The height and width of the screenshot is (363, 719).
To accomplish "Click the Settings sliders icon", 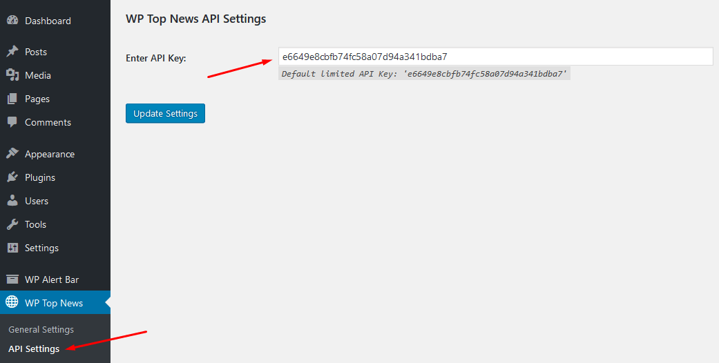I will [x=12, y=248].
